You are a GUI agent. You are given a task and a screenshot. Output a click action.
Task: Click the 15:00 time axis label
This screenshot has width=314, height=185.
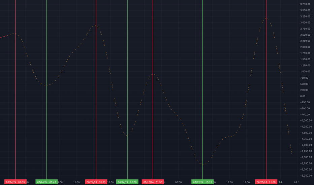229,182
